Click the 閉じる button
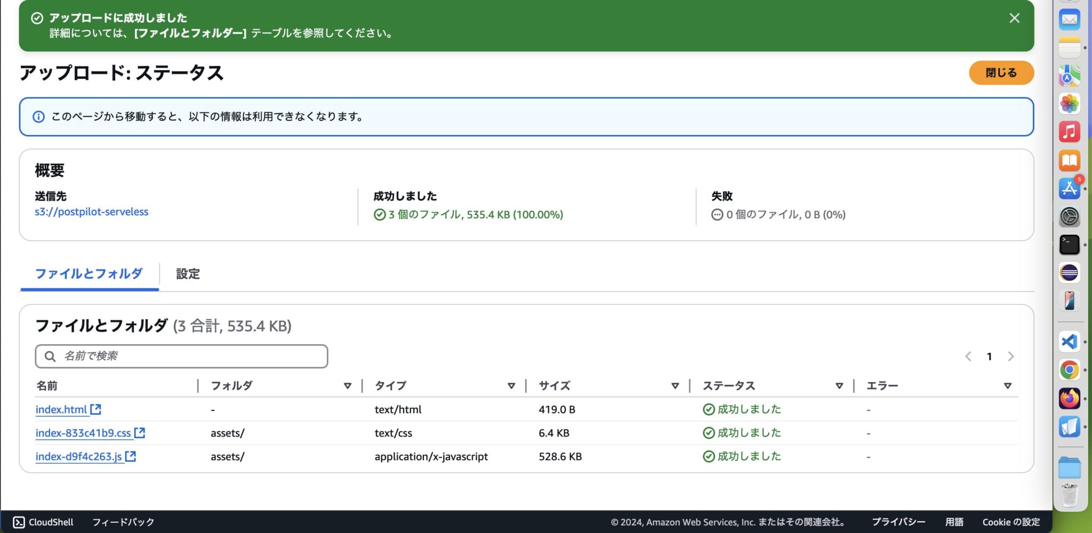The width and height of the screenshot is (1092, 533). pos(1001,72)
